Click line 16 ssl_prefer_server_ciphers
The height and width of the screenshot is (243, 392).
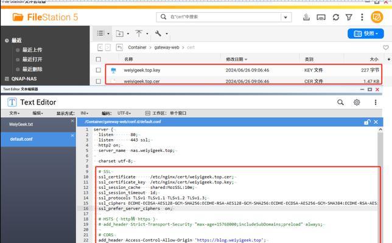[x=135, y=208]
